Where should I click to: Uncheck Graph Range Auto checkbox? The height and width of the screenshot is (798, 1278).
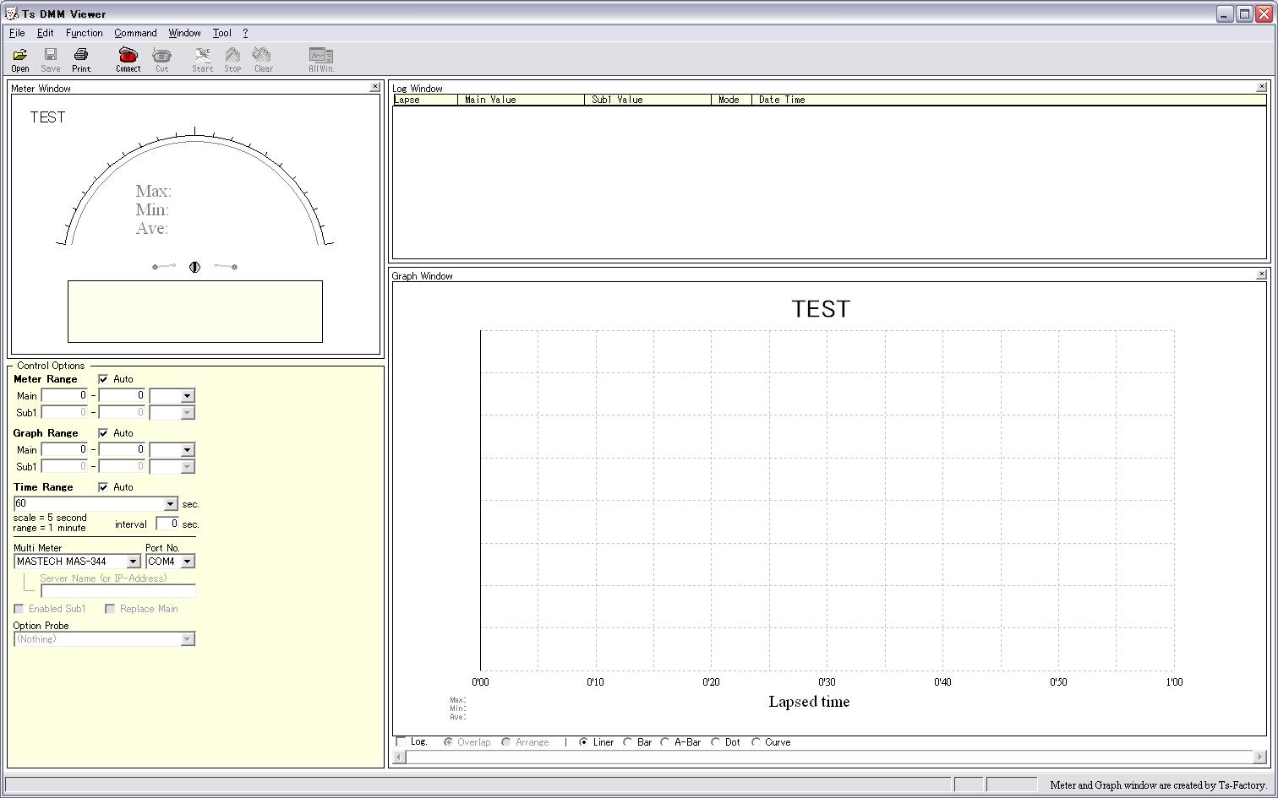[103, 433]
